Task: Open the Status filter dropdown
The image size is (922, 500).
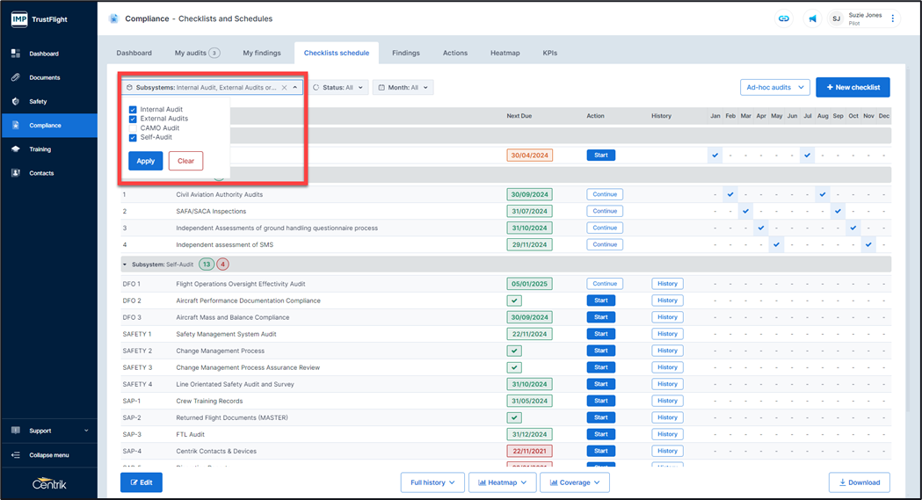Action: [x=338, y=88]
